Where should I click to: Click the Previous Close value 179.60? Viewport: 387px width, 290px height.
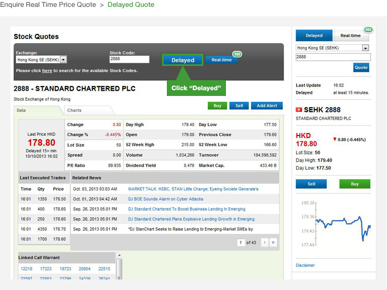[x=270, y=135]
